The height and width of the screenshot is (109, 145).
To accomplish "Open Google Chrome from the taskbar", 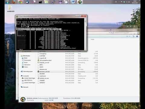I will [21, 2].
